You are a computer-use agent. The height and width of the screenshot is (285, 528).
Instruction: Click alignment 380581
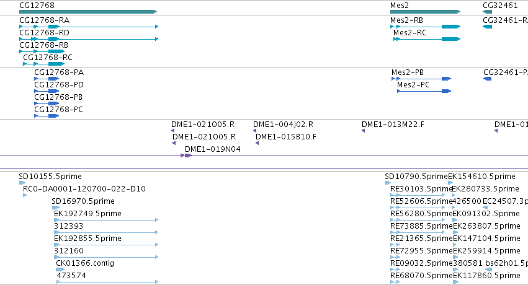(455, 270)
